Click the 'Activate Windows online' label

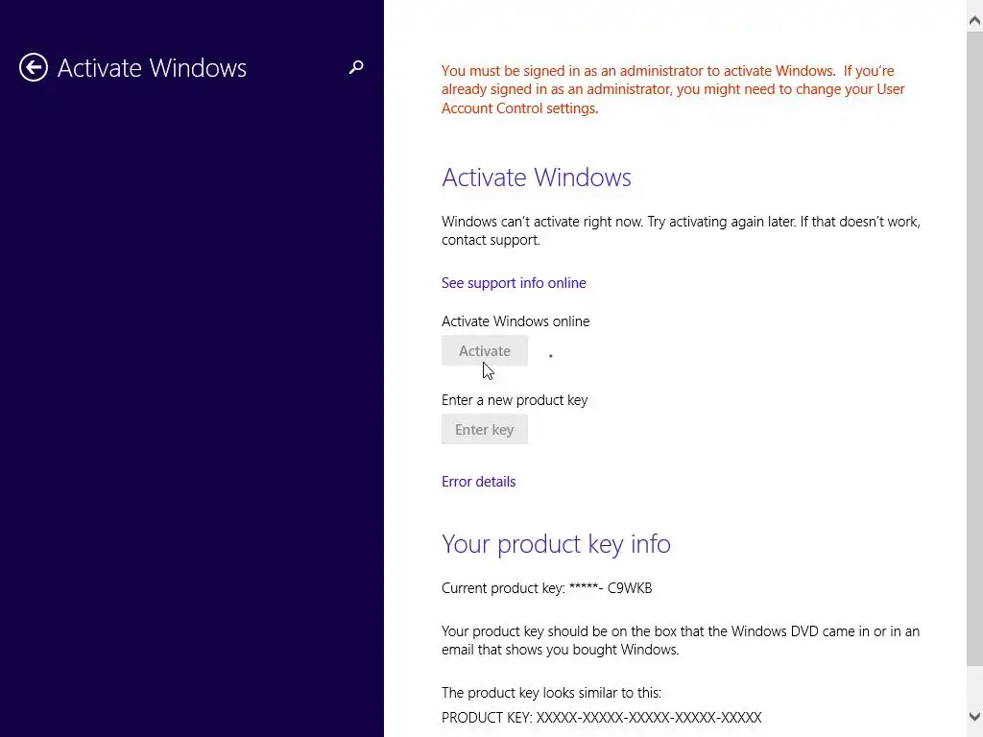515,321
